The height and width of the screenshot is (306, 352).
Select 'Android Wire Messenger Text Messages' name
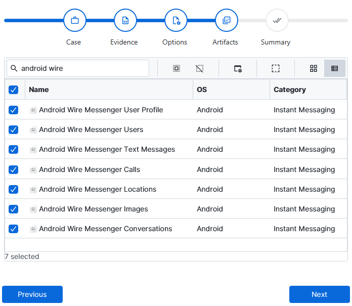pos(107,149)
